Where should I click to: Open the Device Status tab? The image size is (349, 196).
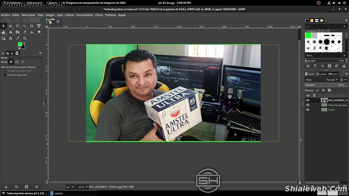[8, 53]
